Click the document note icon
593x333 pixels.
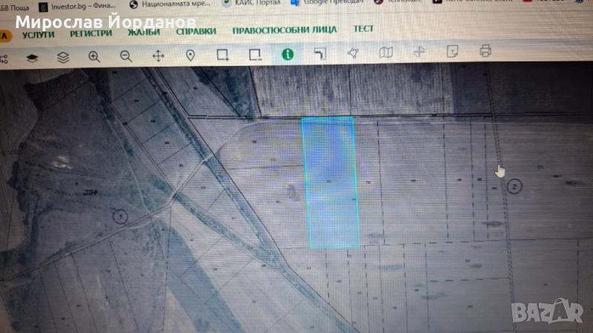pyautogui.click(x=452, y=51)
